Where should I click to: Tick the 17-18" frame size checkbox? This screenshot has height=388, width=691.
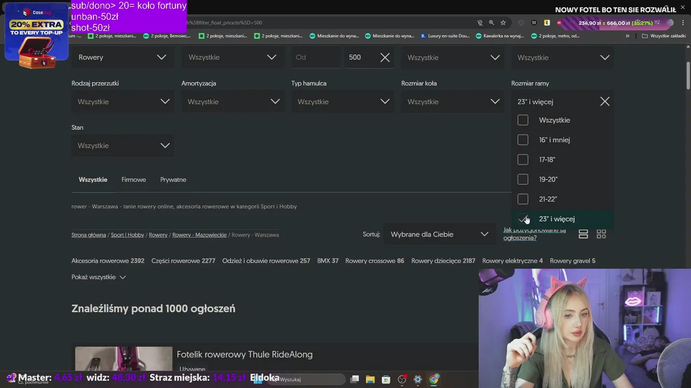pyautogui.click(x=523, y=160)
